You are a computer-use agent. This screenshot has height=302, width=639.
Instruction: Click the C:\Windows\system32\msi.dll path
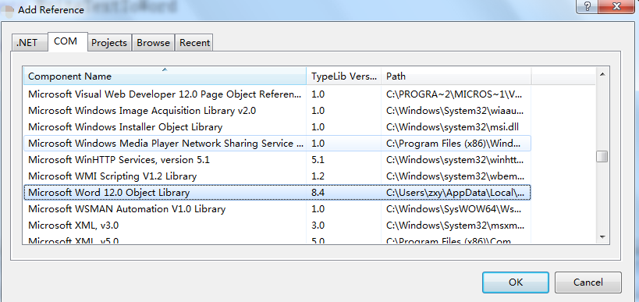point(453,127)
